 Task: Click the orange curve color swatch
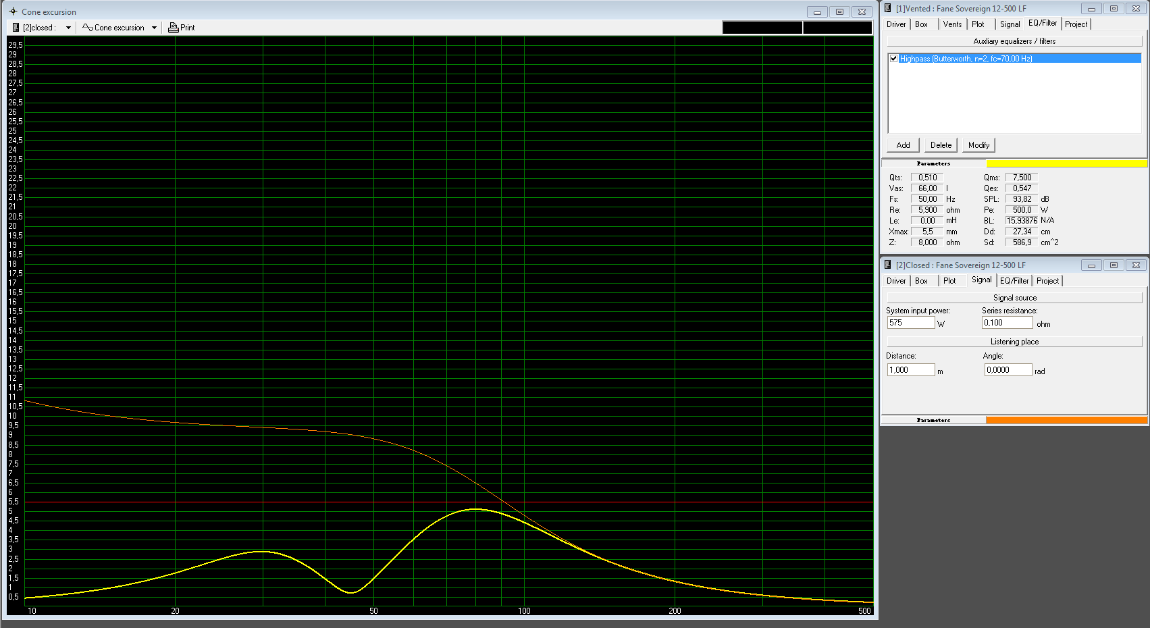1066,420
